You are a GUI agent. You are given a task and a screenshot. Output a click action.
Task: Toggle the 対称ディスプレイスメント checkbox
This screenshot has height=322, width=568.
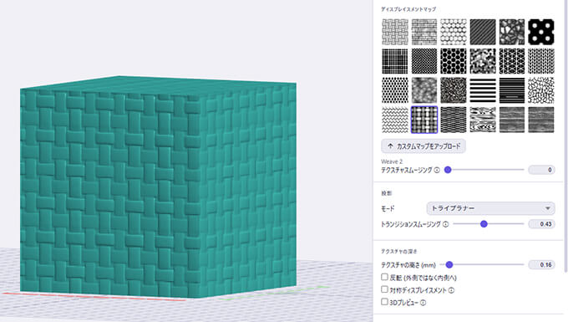click(385, 289)
